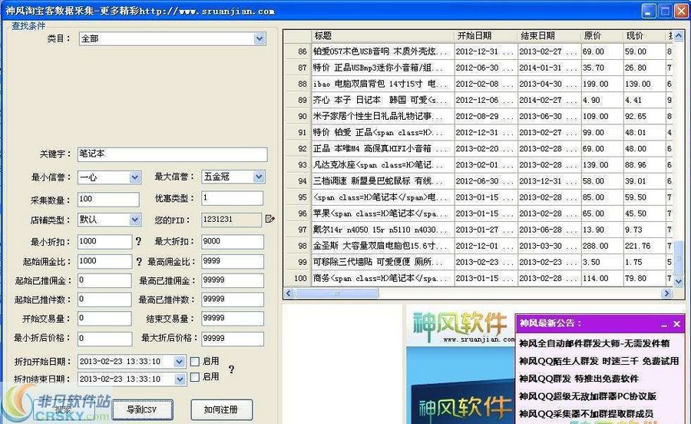Open the 折扣开始日期 date picker dropdown
Screen dimensions: 691x424
(x=179, y=362)
